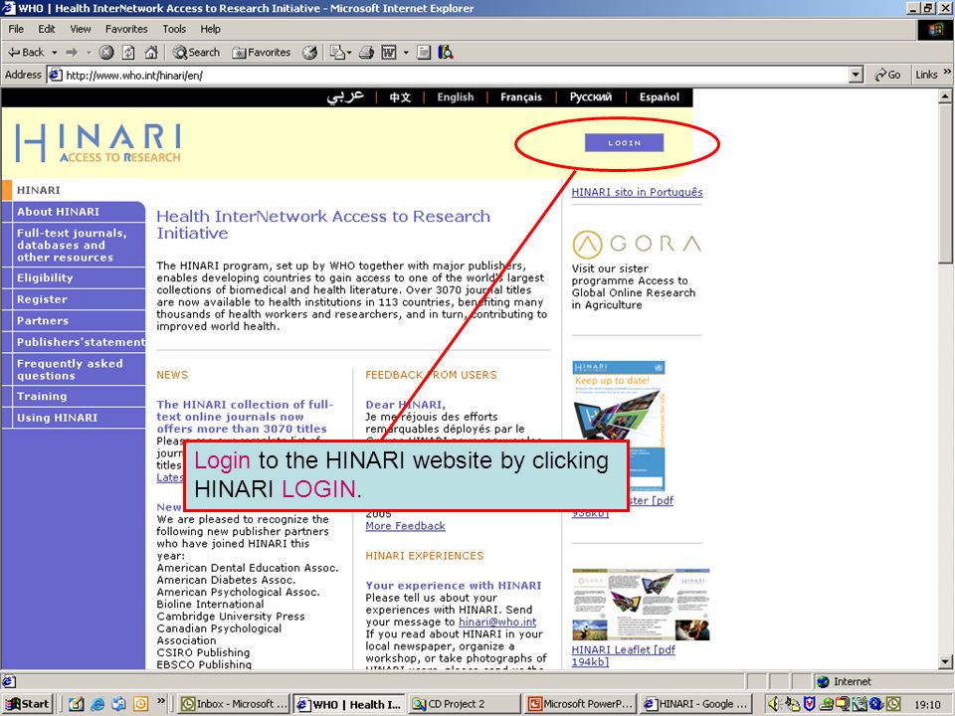Expand the Links toolbar chevron

[x=947, y=72]
